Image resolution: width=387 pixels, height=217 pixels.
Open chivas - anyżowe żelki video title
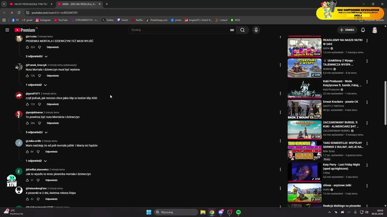[337, 185]
